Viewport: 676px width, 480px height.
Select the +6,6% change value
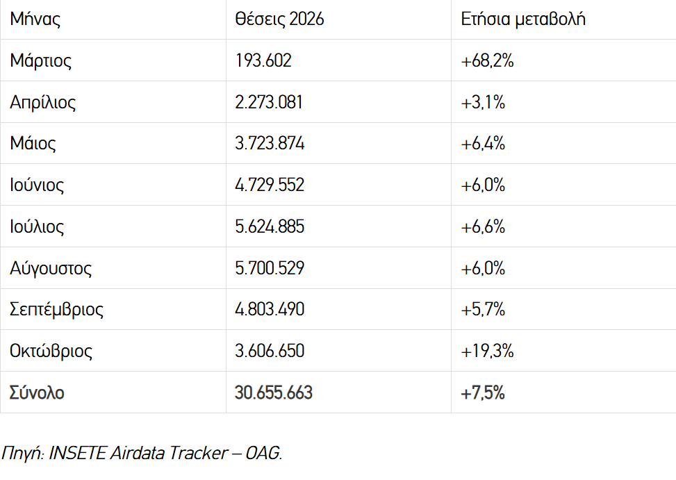pos(483,226)
